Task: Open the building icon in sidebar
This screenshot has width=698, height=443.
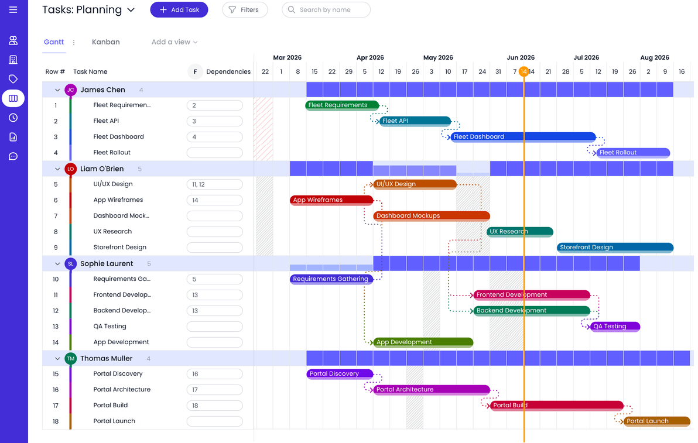Action: [x=13, y=60]
